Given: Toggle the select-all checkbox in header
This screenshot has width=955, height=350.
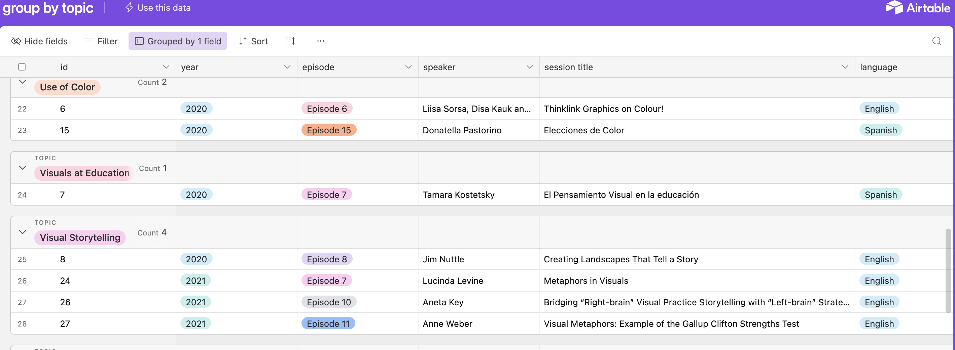Looking at the screenshot, I should click(22, 67).
